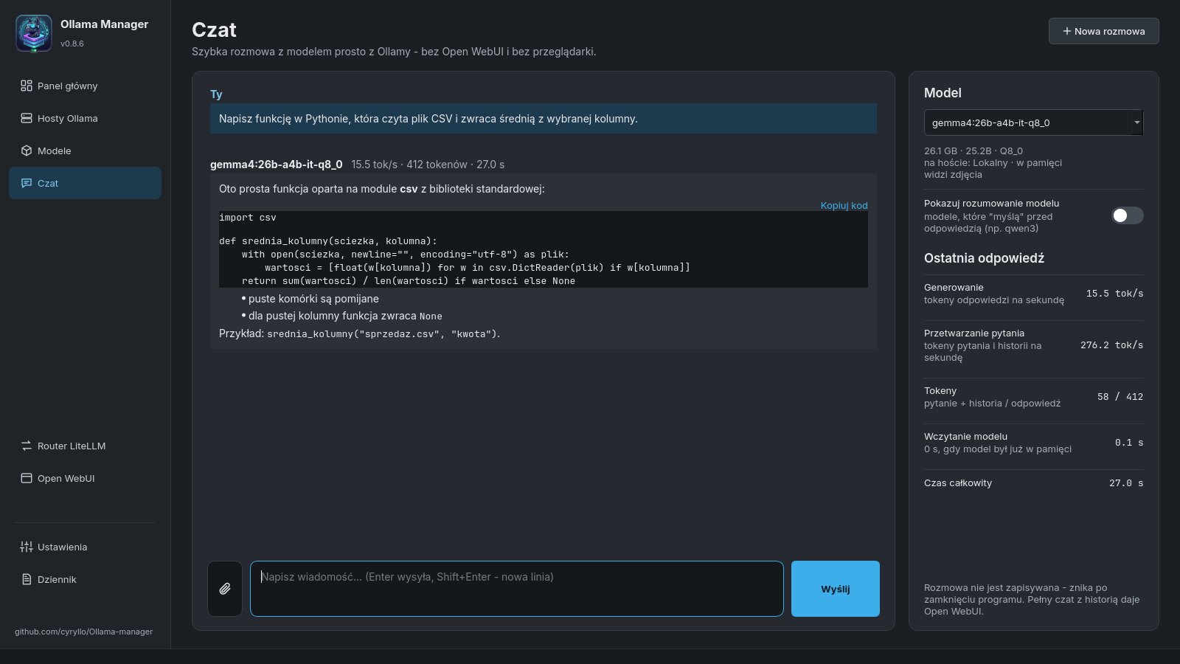Image resolution: width=1180 pixels, height=664 pixels.
Task: Click the 15.5 tok/s generation value
Action: pyautogui.click(x=1114, y=294)
